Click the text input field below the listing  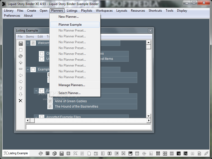[88, 127]
